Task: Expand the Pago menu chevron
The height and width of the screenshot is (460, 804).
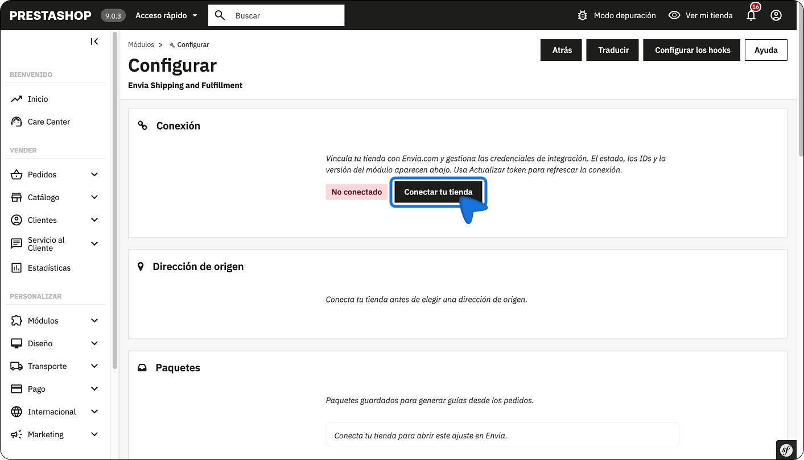Action: point(94,389)
